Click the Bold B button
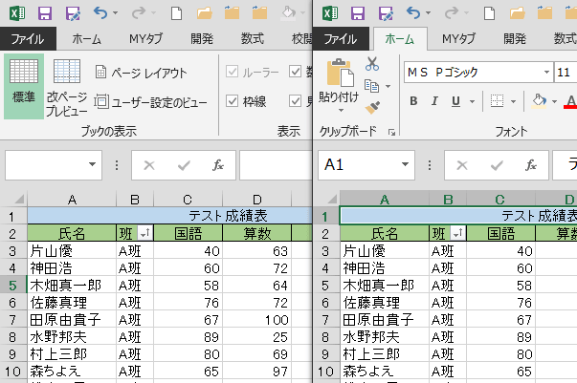This screenshot has height=383, width=577. (x=414, y=101)
